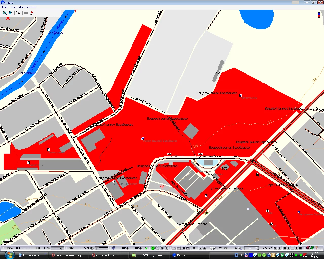Open My Computer from the taskbar

click(29, 255)
